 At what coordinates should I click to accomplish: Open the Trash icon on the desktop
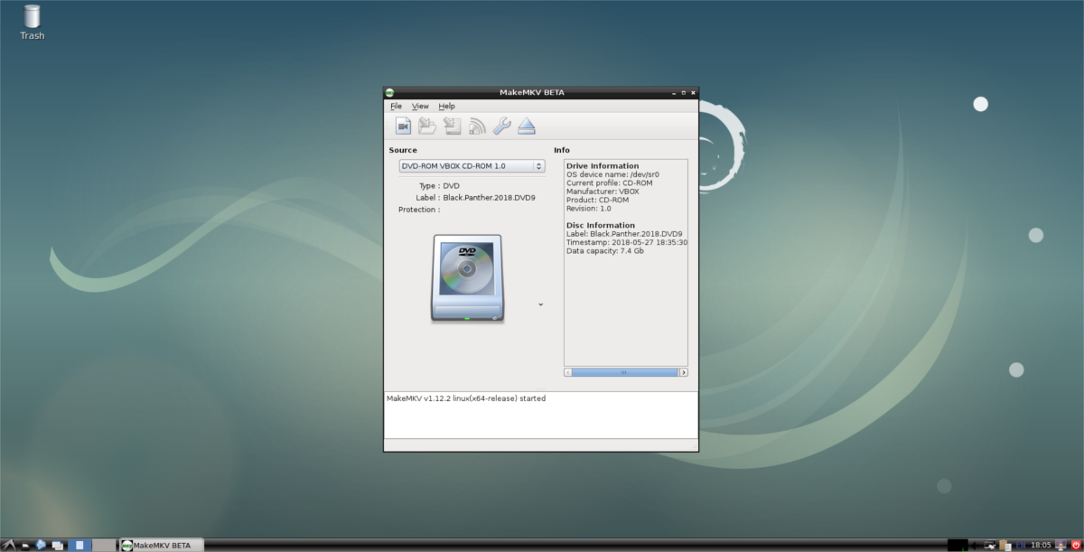point(33,23)
